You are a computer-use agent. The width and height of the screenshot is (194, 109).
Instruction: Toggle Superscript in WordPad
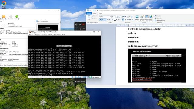(112, 20)
